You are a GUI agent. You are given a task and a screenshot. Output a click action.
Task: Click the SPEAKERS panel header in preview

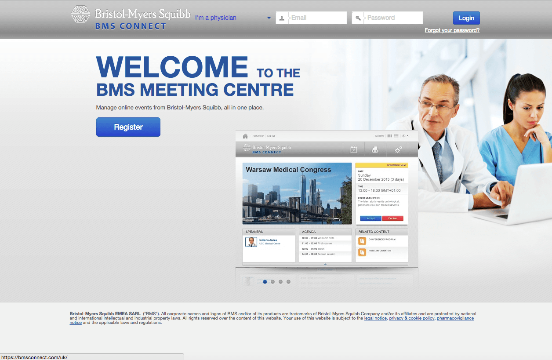click(269, 232)
